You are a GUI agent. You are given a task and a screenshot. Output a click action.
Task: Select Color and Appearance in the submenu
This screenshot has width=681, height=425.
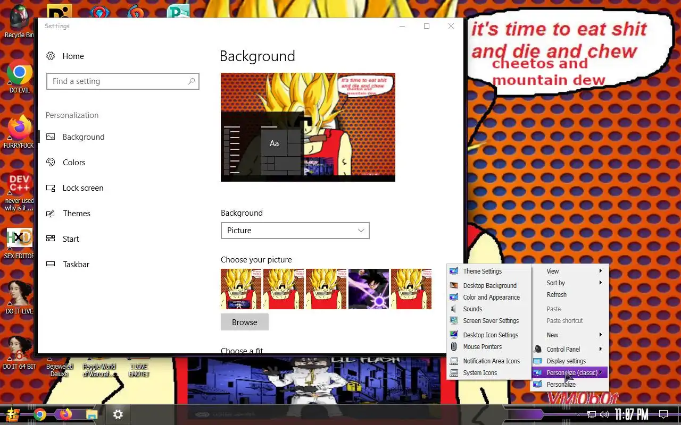click(489, 297)
